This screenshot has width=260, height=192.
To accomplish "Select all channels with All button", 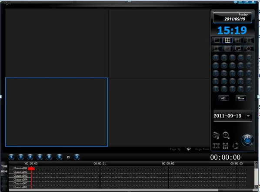I will click(223, 98).
